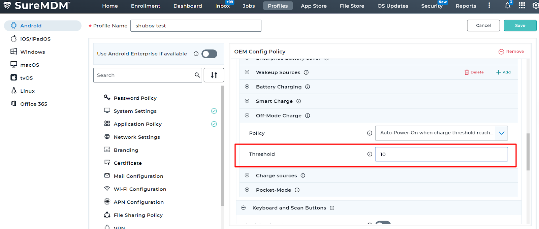539x229 pixels.
Task: Switch to the iOS/iPadOS platform tab
Action: point(35,39)
